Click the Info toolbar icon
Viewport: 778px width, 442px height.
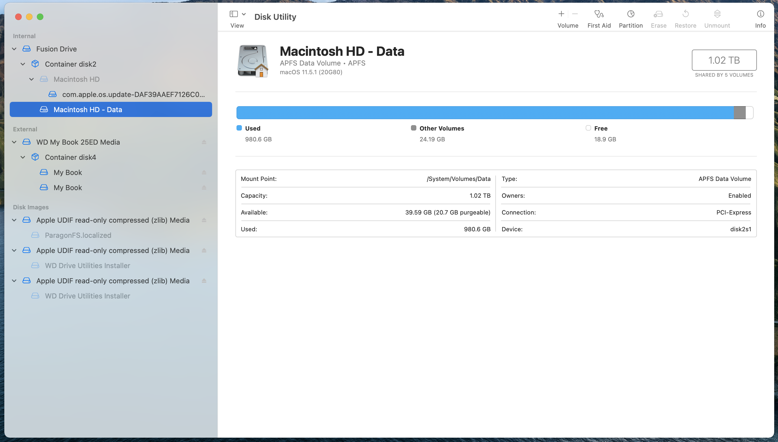(x=760, y=14)
